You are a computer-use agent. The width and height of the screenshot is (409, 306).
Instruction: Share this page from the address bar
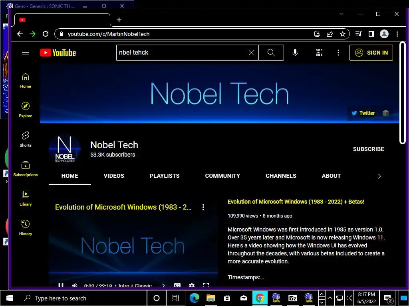(330, 34)
